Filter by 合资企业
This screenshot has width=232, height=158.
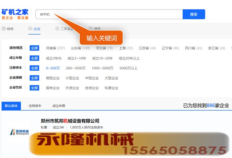click(92, 88)
